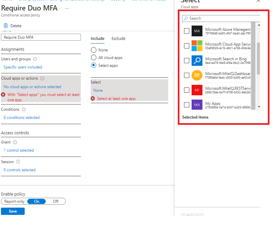
Task: Click scroll down arrow in apps list
Action: pos(259,107)
